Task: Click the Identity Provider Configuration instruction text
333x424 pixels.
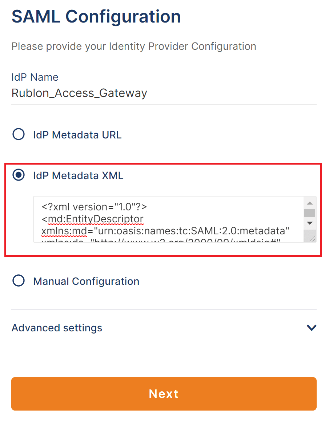Action: (134, 47)
